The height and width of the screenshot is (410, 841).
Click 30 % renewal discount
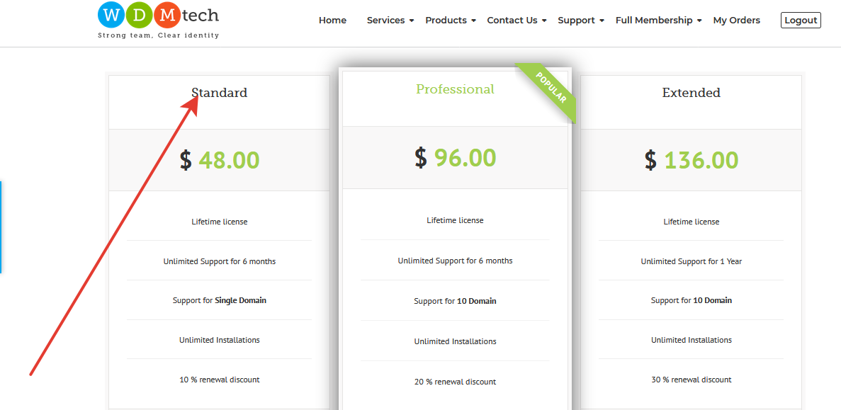[x=692, y=380]
